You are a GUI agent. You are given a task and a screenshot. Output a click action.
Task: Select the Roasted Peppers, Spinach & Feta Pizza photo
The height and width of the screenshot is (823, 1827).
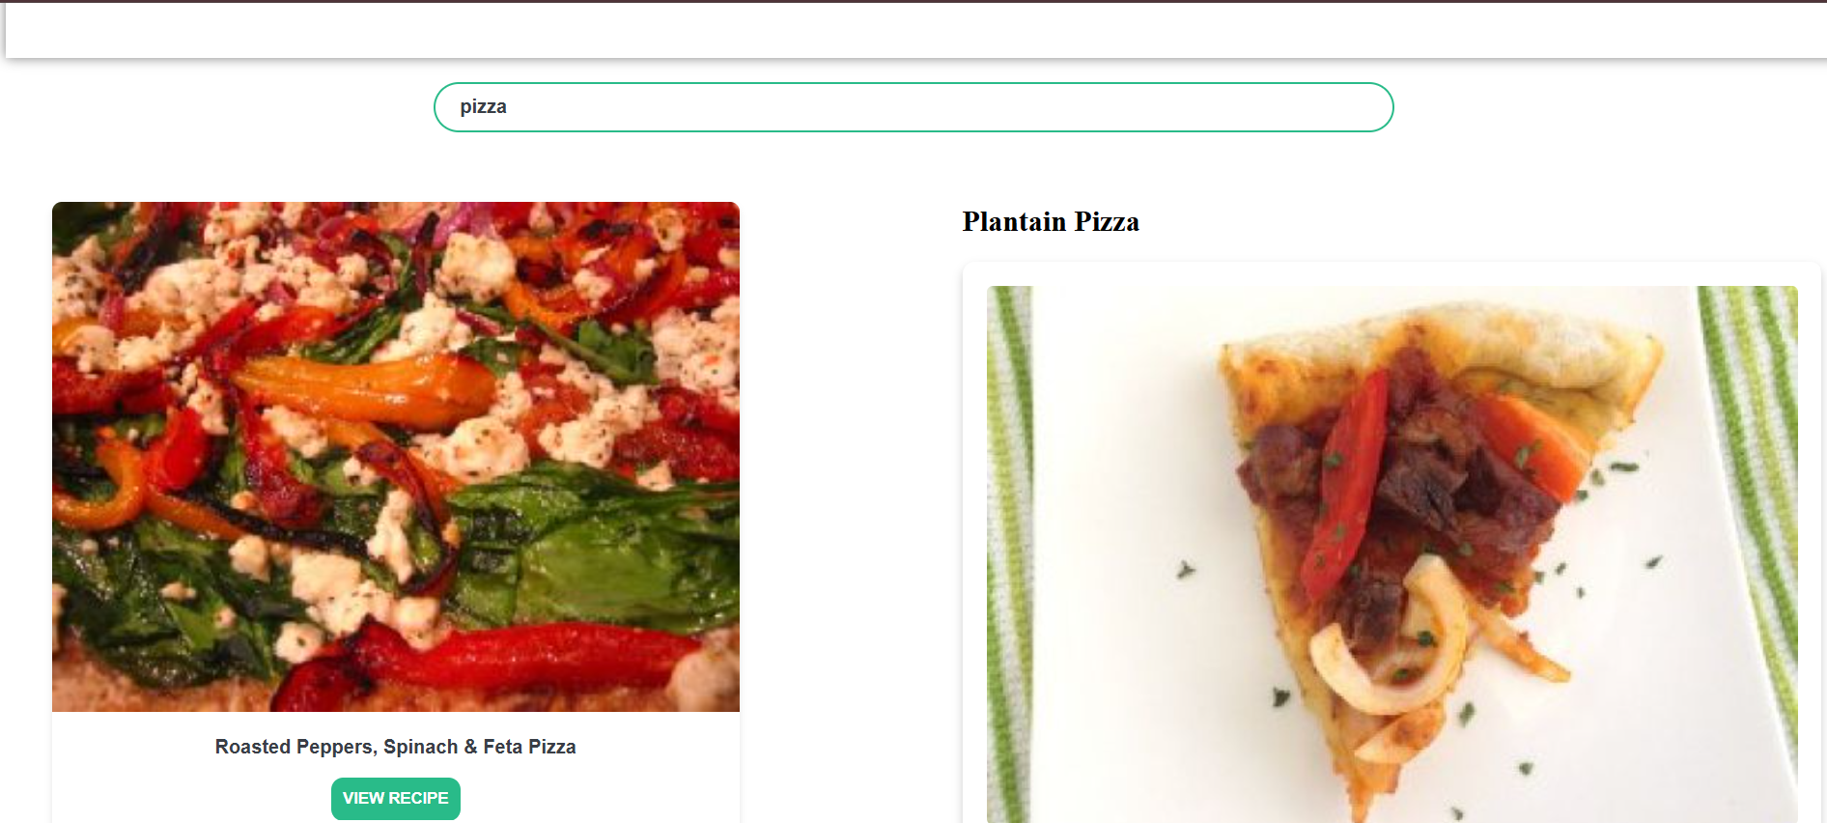396,457
